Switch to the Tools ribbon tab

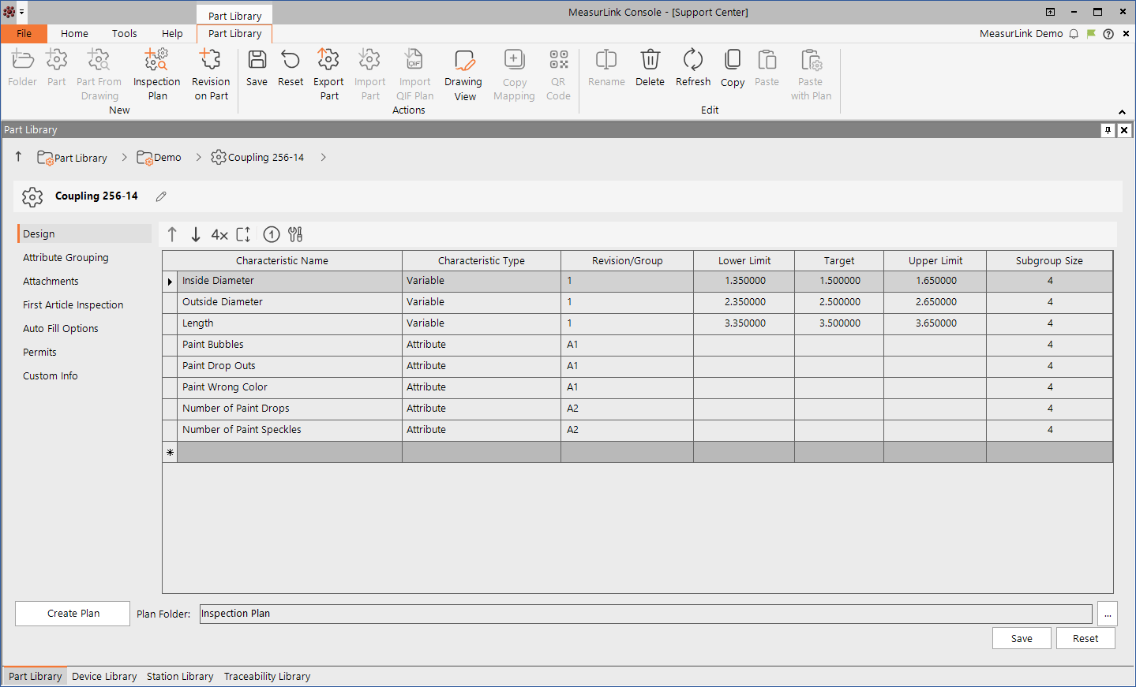pyautogui.click(x=124, y=33)
